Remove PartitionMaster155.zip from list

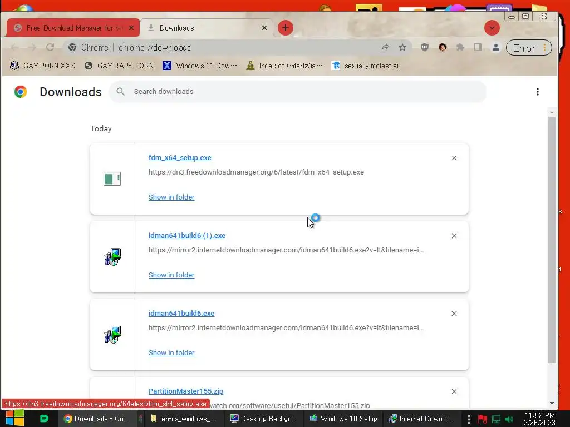pos(454,391)
